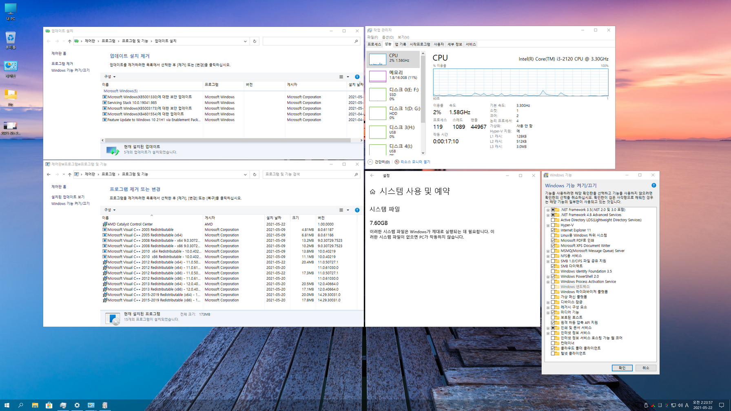Change view icon in Installed Updates toolbar
Viewport: 731px width, 411px height.
coord(341,77)
